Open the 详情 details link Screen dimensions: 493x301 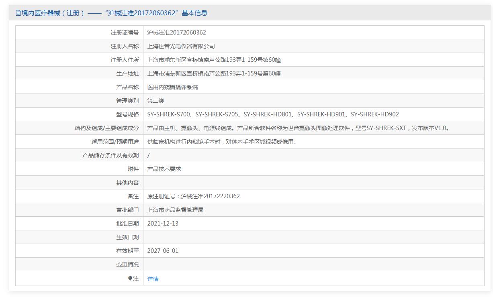[x=153, y=279]
